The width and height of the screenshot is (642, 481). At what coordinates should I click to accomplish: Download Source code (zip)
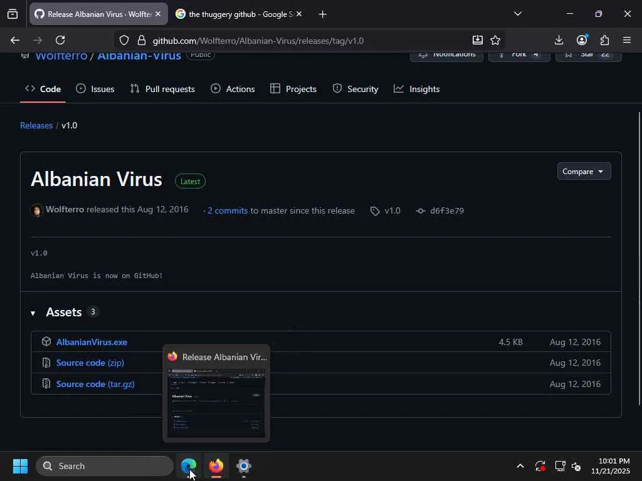click(x=90, y=363)
